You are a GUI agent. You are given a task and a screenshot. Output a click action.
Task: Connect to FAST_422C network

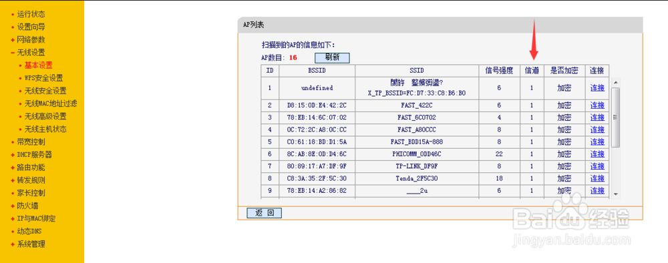597,105
